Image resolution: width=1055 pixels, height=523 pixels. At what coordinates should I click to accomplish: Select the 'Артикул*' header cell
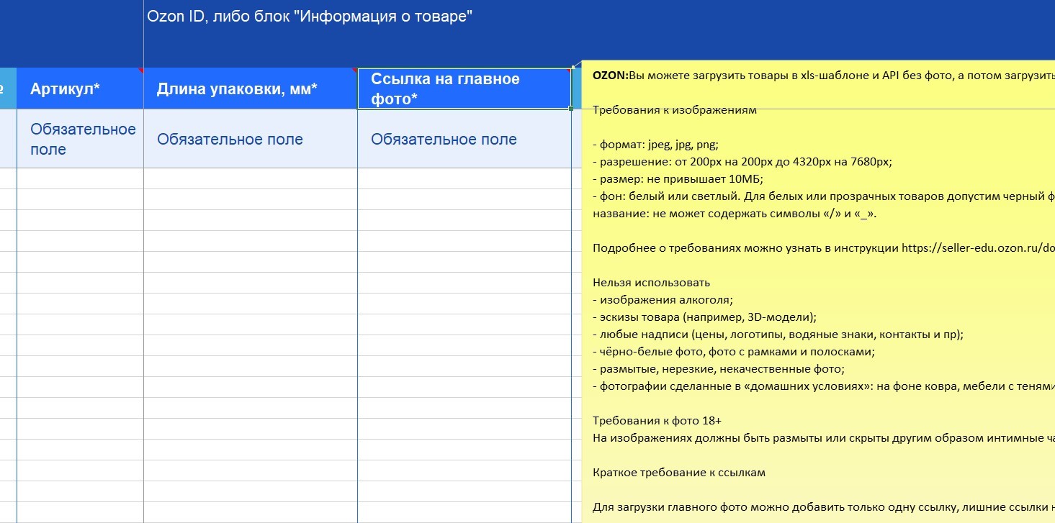(x=80, y=88)
